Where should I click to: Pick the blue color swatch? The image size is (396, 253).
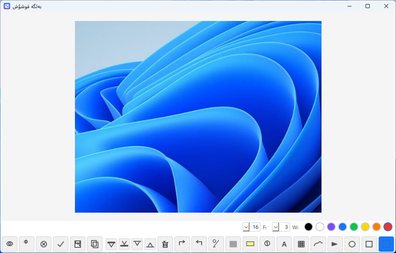click(x=343, y=227)
